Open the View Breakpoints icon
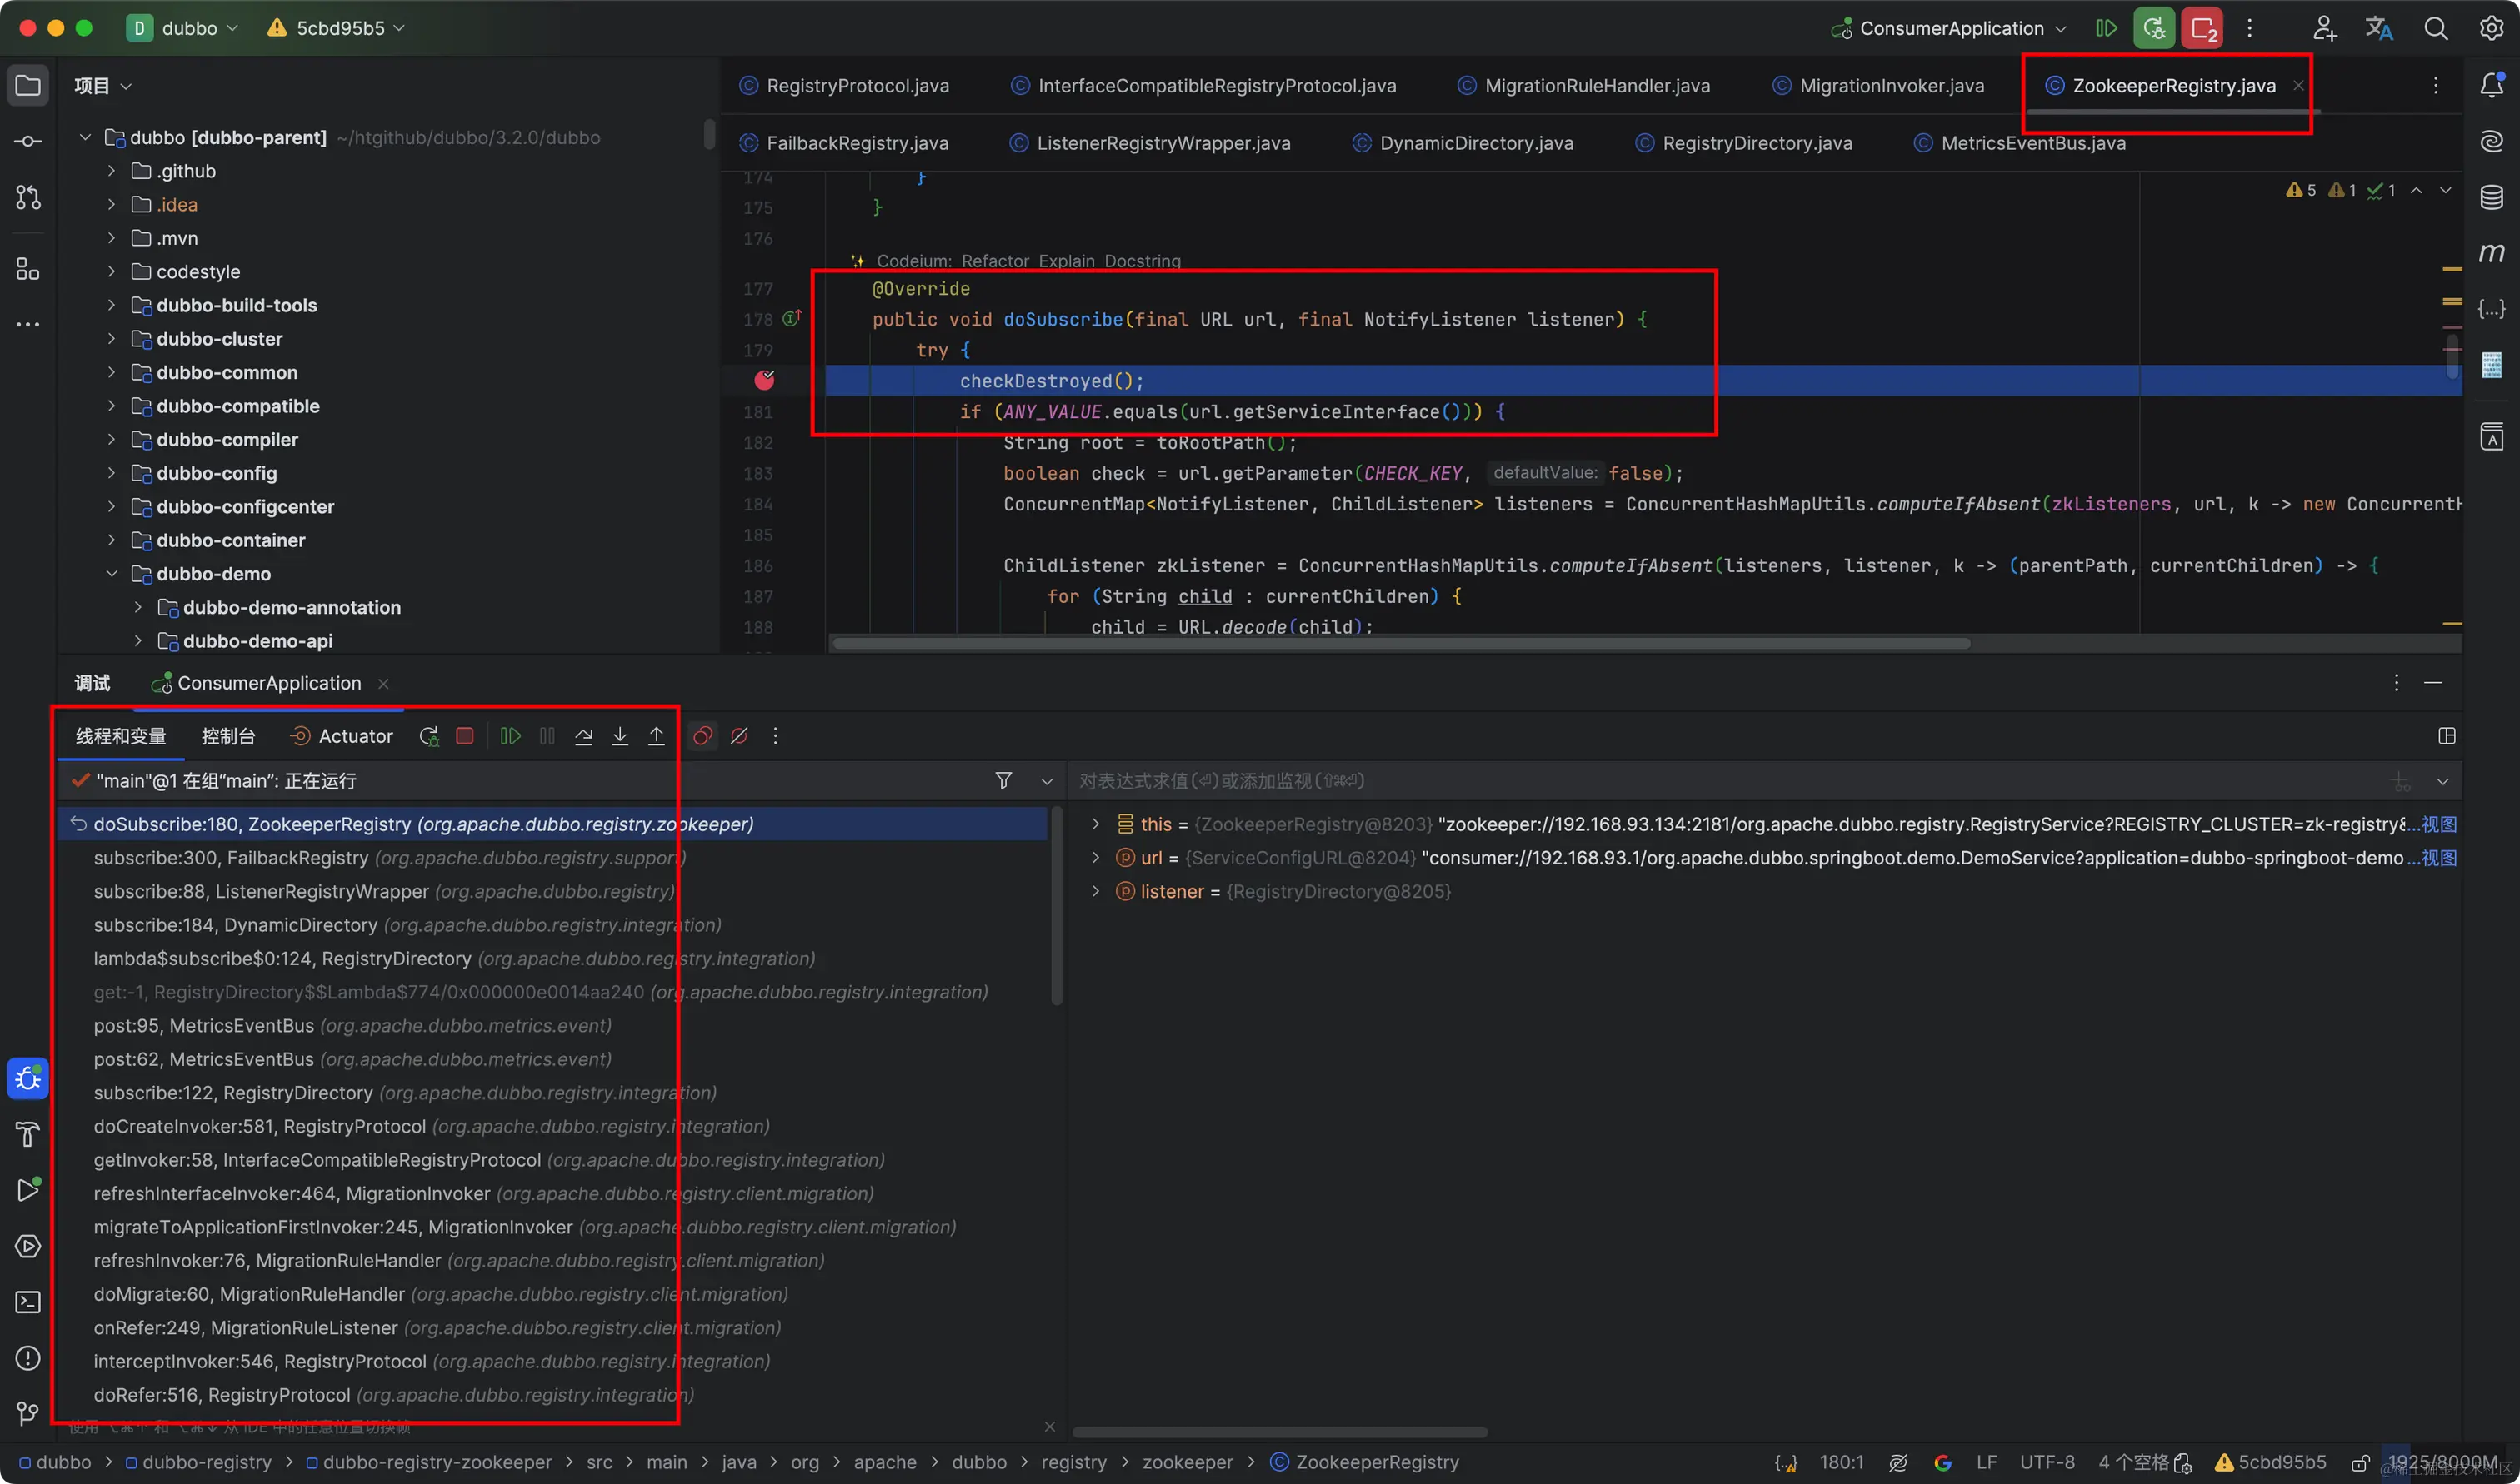Image resolution: width=2520 pixels, height=1484 pixels. (x=702, y=736)
